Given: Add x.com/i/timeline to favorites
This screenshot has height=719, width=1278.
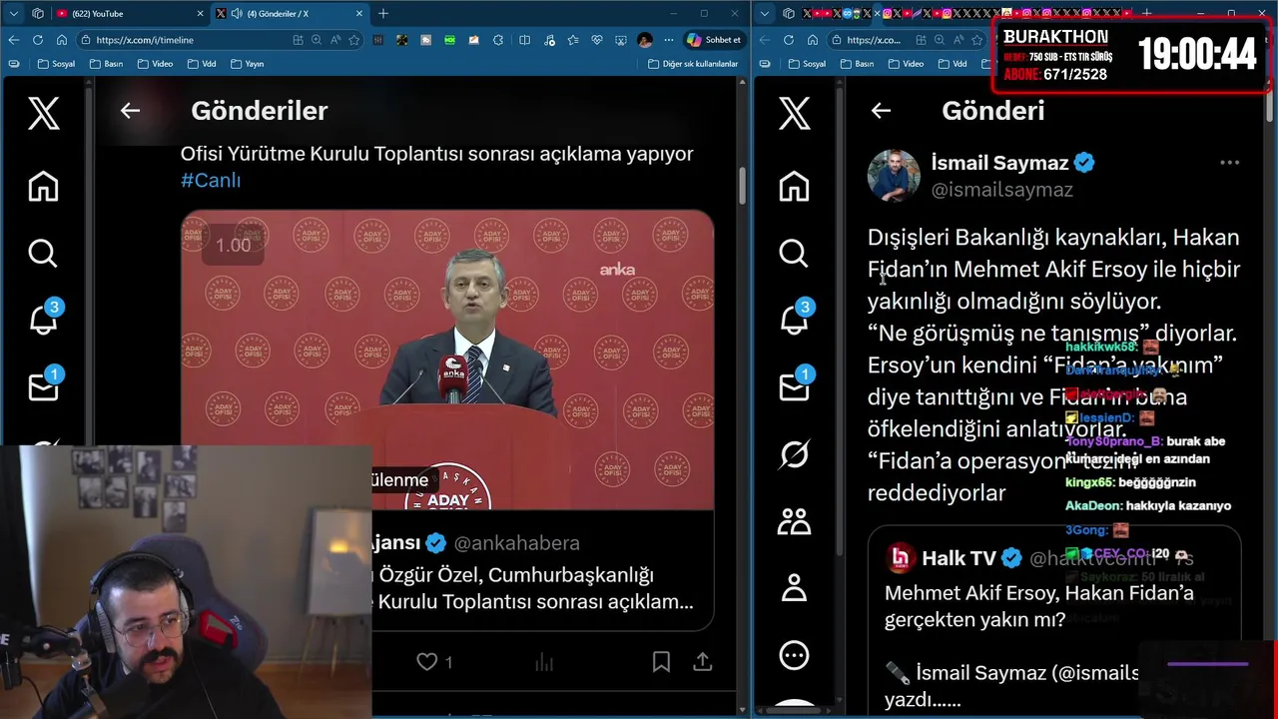Looking at the screenshot, I should pos(353,40).
